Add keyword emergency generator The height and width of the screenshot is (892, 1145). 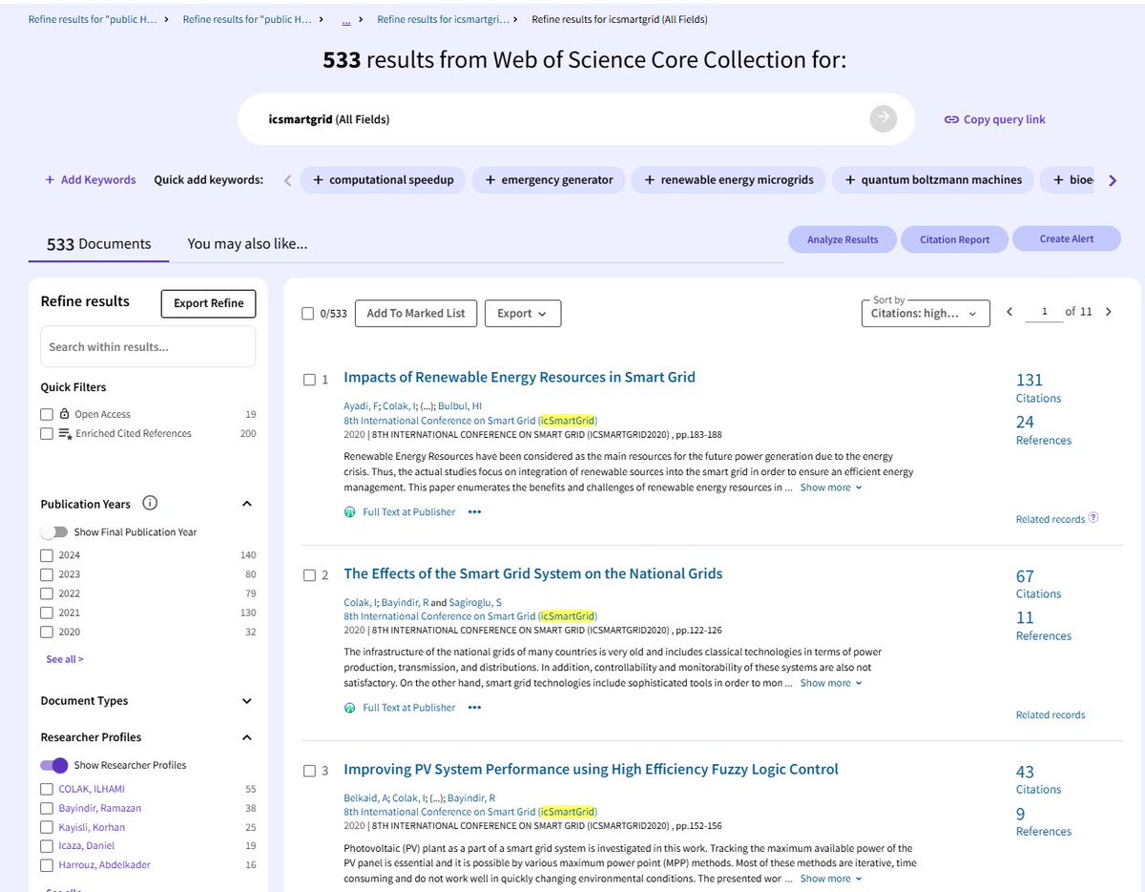(x=549, y=179)
